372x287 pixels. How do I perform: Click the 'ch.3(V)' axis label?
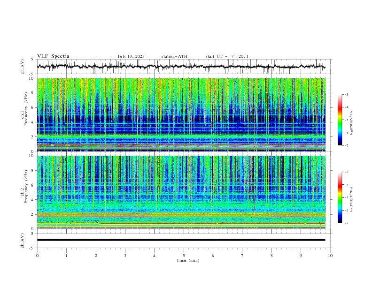point(23,241)
